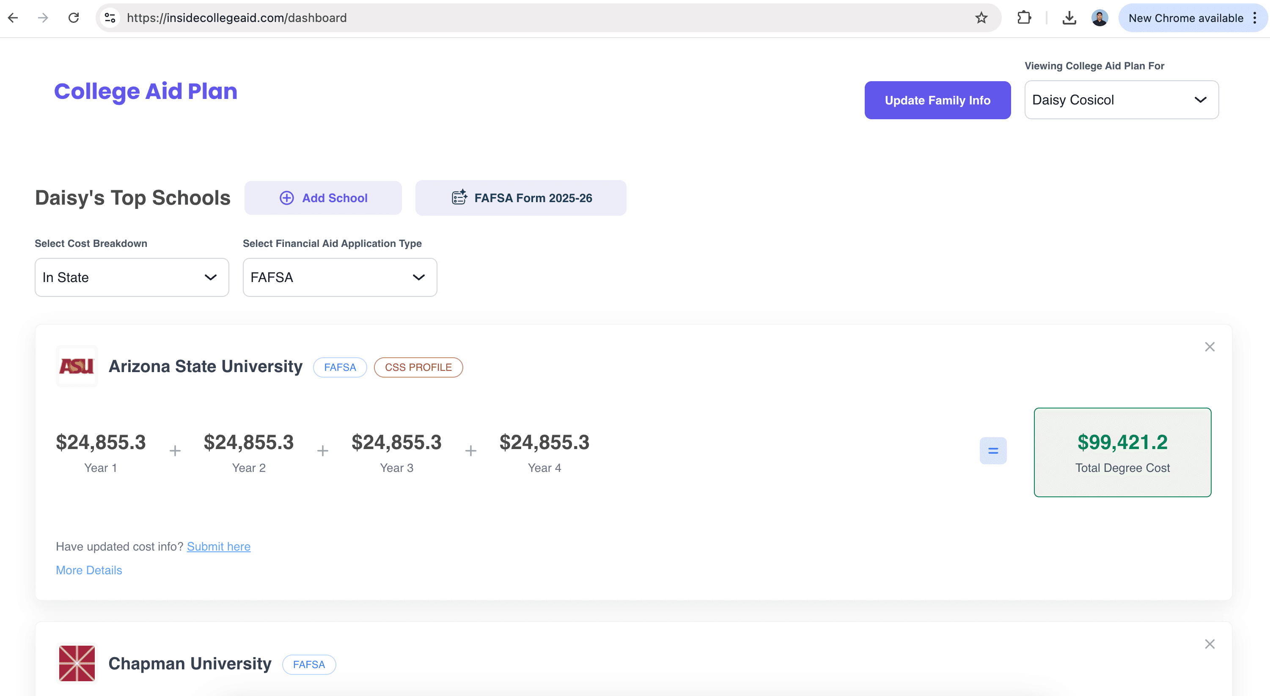Screen dimensions: 1270x696
Task: Click the Year 3 cost amount
Action: click(396, 442)
